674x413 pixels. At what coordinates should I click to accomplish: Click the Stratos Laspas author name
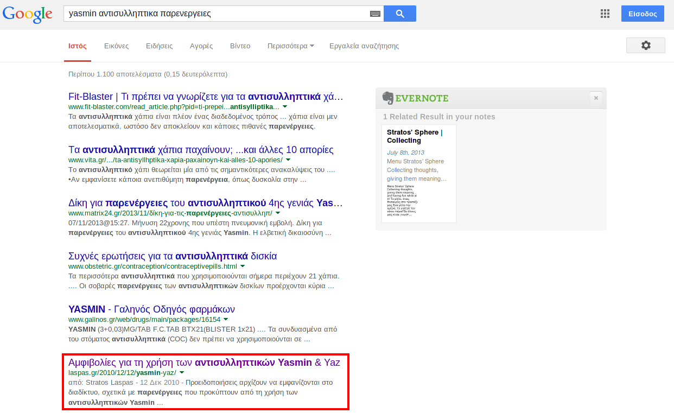click(109, 383)
